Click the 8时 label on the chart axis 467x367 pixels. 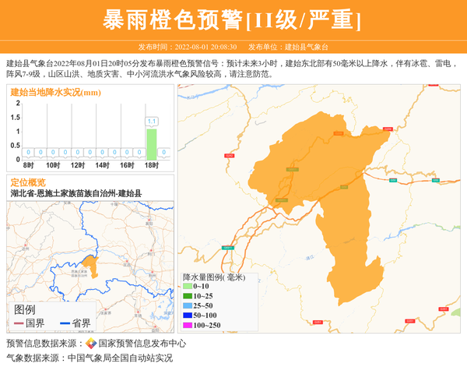tap(29, 165)
